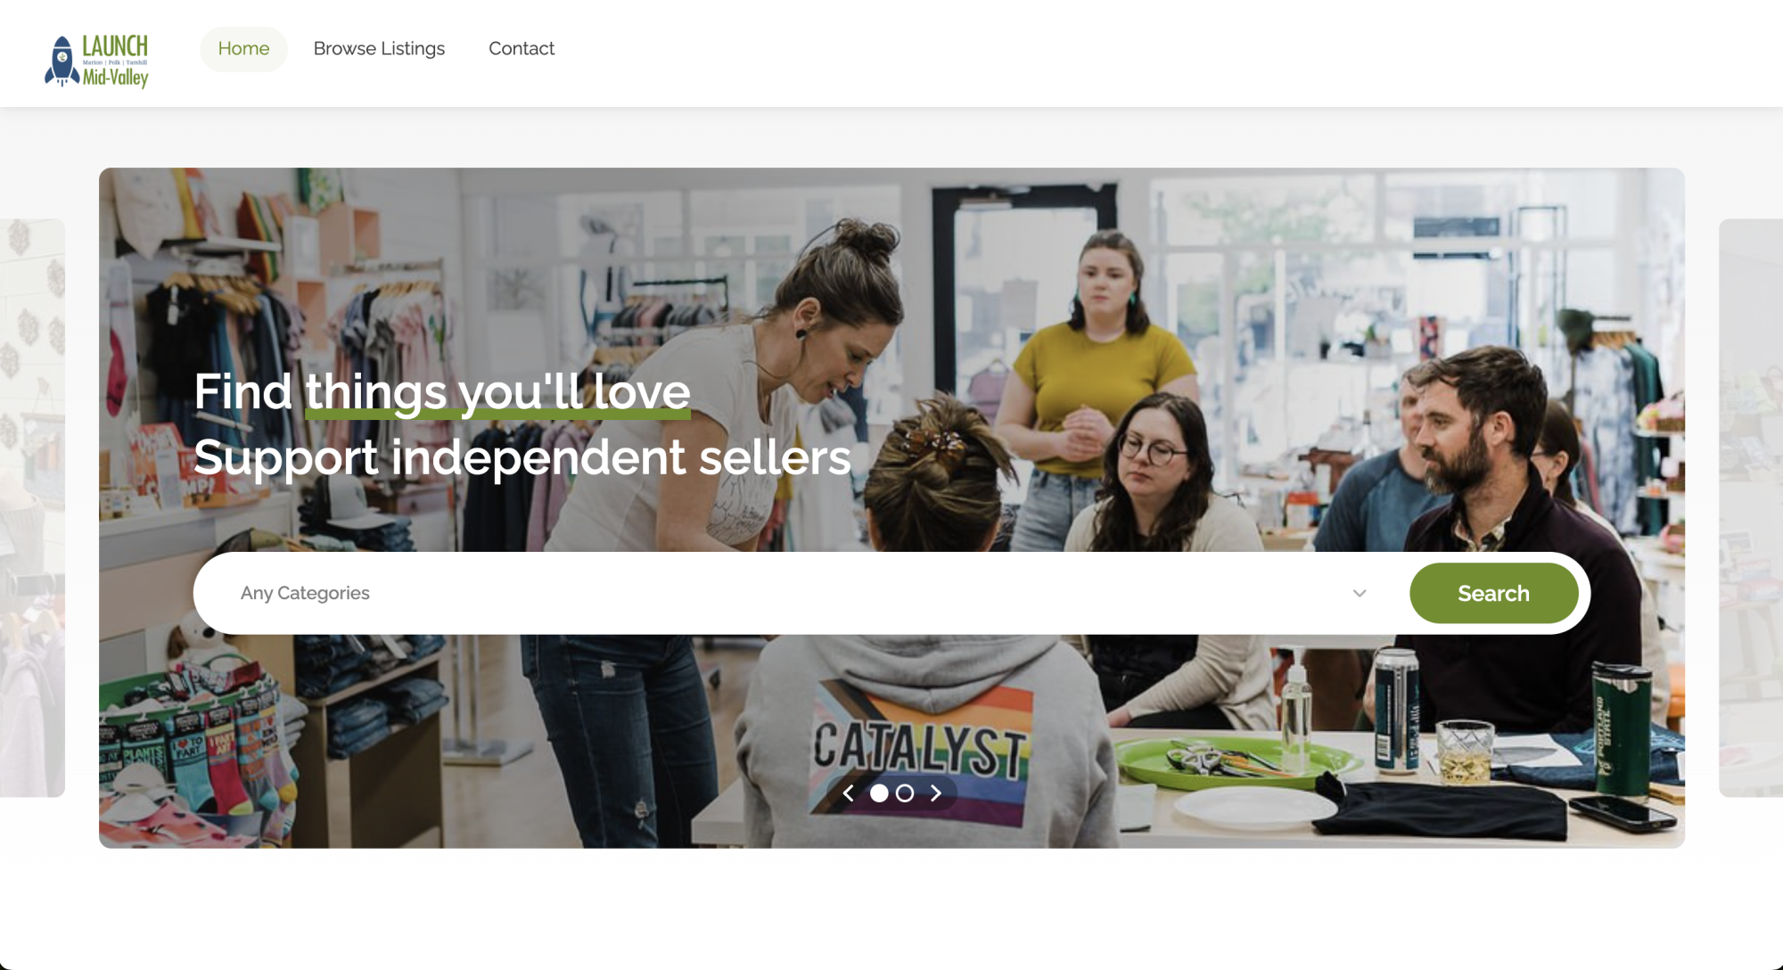The height and width of the screenshot is (970, 1783).
Task: Select the first filled slide indicator dot
Action: tap(879, 793)
